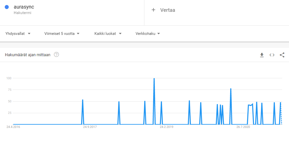Click the blue dot next to aurasync
Viewport: 289px width, 145px height.
7,7
